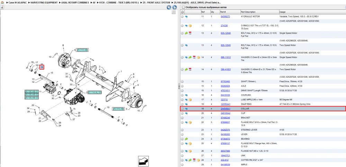This screenshot has width=346, height=167.
Task: Toggle the round marker for AXLE row
Action: tap(182, 86)
